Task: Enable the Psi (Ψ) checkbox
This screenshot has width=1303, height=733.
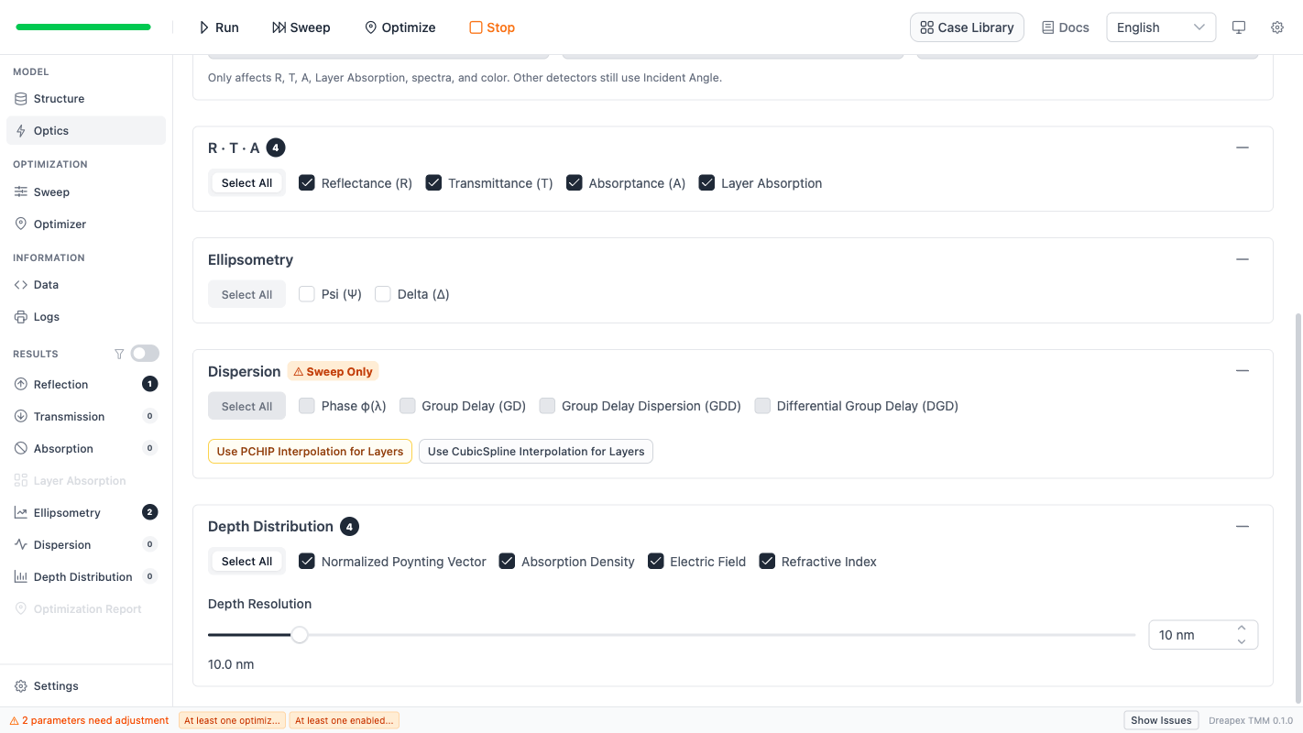Action: click(307, 294)
